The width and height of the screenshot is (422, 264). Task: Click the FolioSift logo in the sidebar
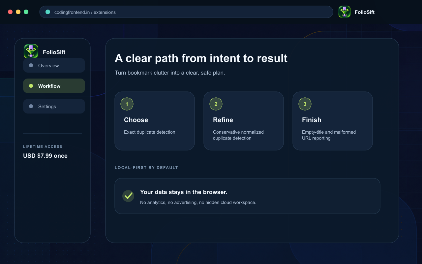click(31, 51)
